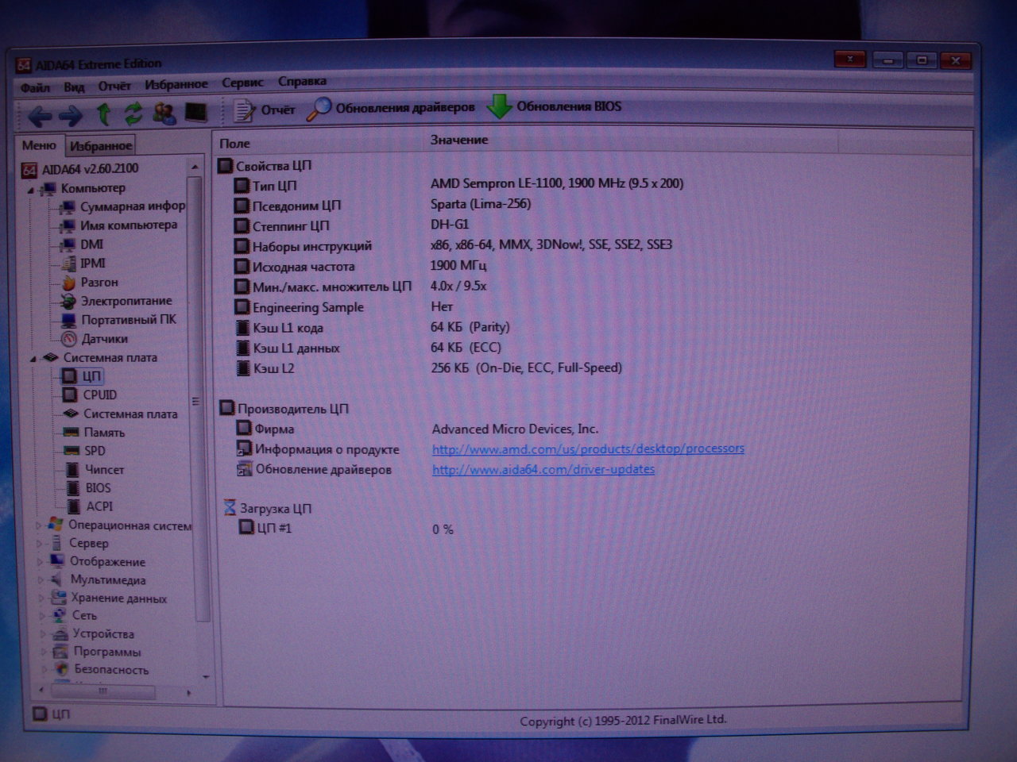Select the Тип ЦП row

click(x=458, y=185)
